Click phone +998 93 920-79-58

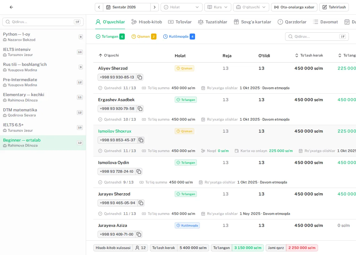pos(117,109)
